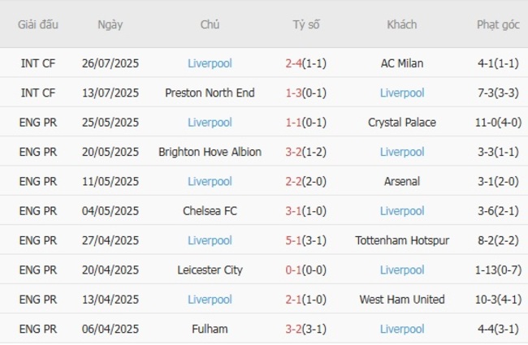Viewport: 528px width, 345px height.
Task: Click the date 26/07/2025
Action: tap(110, 63)
